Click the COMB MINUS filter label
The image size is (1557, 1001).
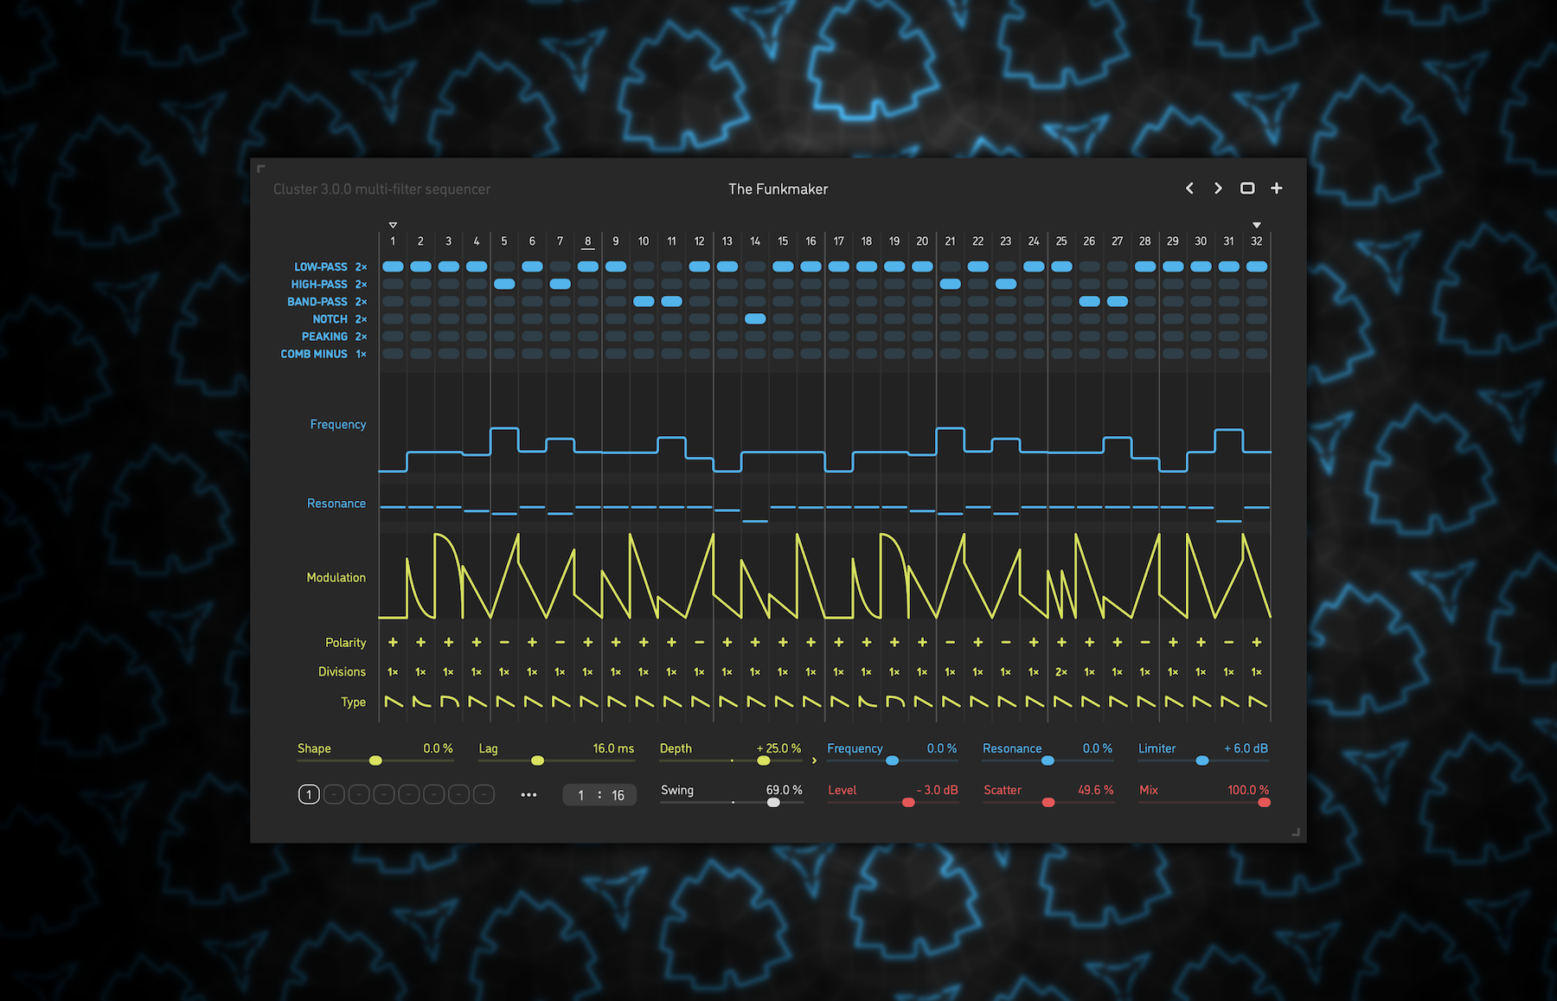[x=313, y=354]
